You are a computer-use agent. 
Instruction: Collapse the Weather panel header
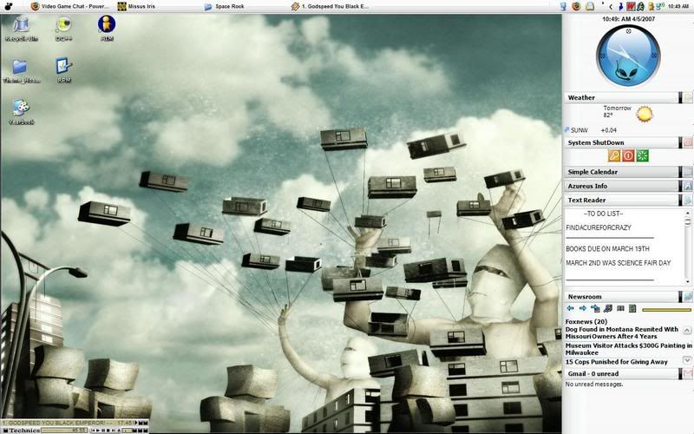click(x=622, y=98)
